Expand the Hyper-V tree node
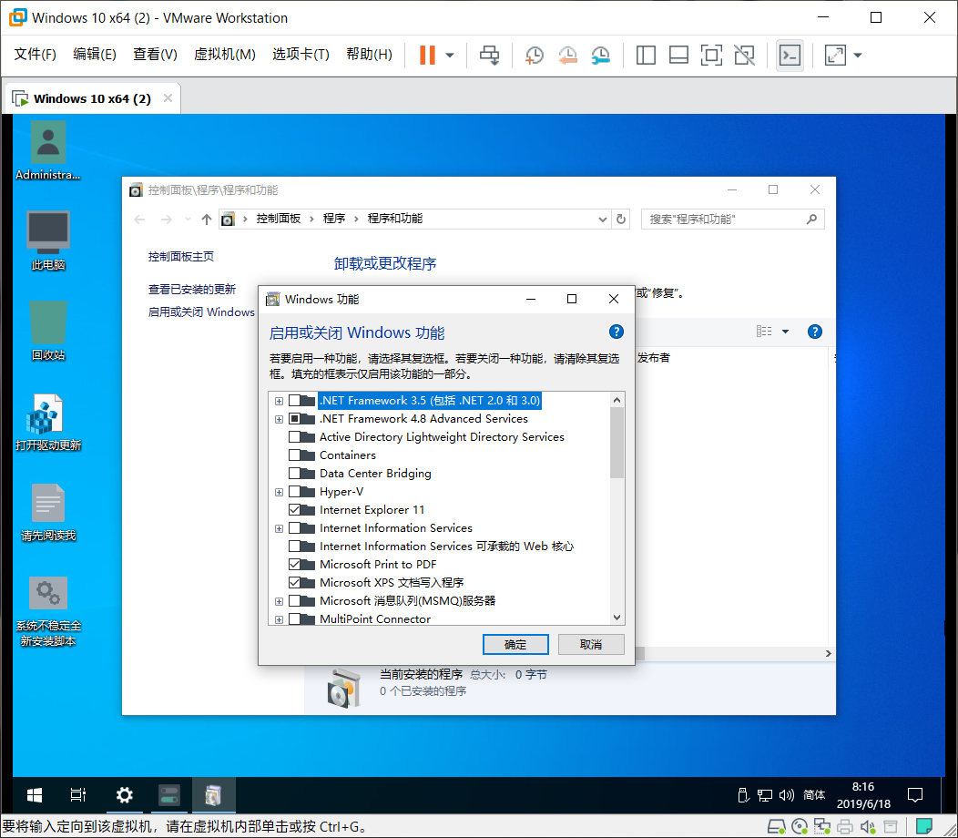 (280, 492)
